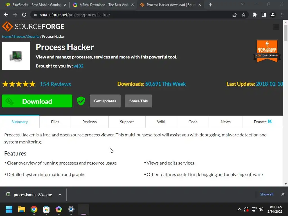Open File Explorer from the taskbar
288x216 pixels.
21,209
